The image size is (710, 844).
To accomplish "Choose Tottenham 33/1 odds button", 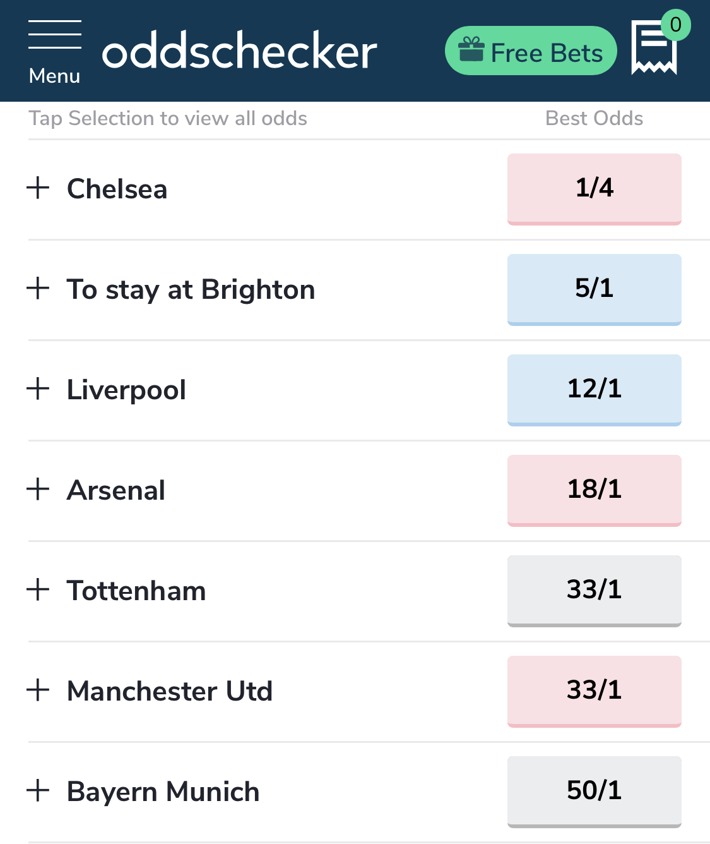I will tap(595, 591).
